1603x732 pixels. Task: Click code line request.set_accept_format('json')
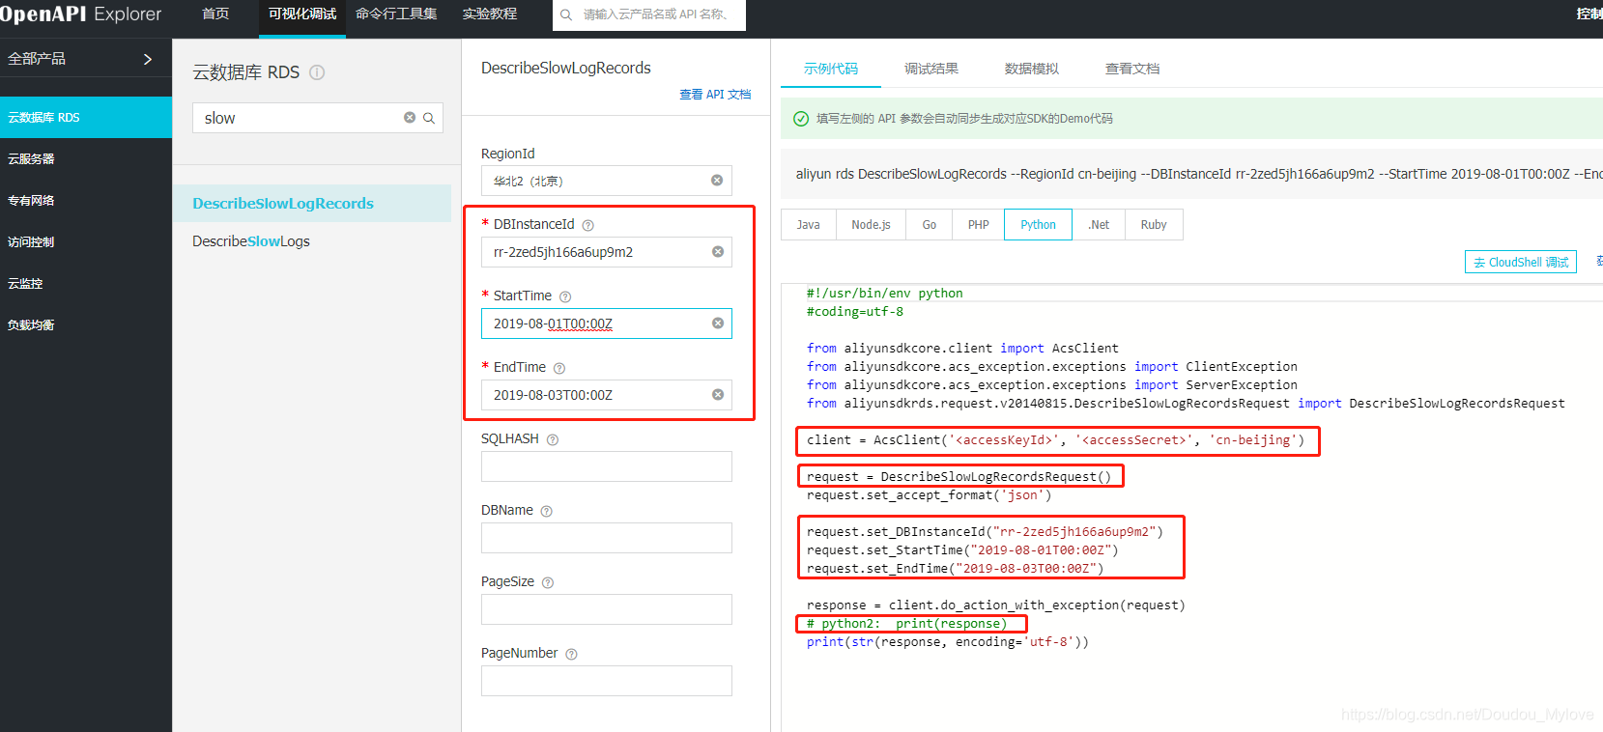929,495
